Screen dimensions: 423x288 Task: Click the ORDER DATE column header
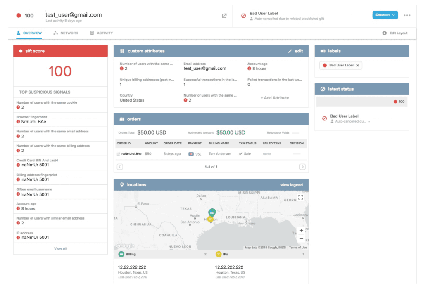pos(172,143)
